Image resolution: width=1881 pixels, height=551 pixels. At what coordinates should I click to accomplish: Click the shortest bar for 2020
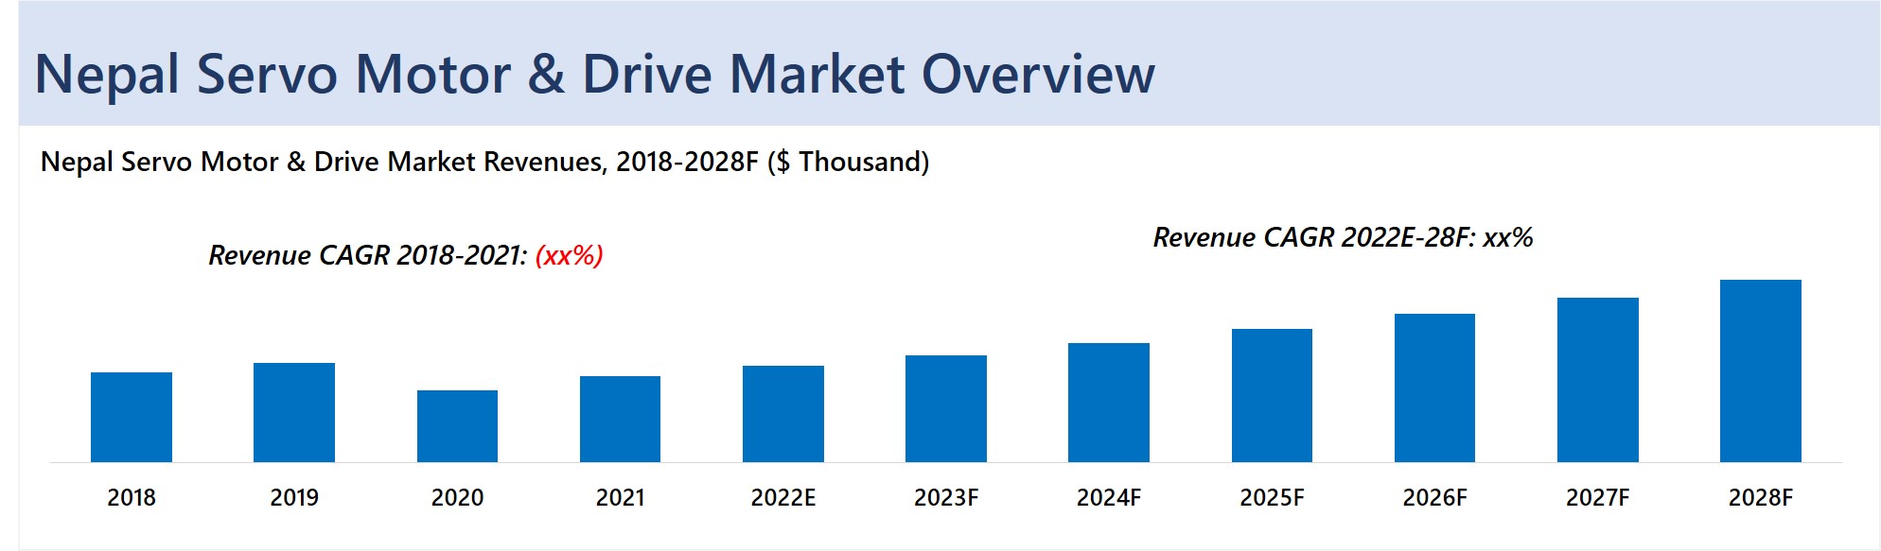(457, 426)
